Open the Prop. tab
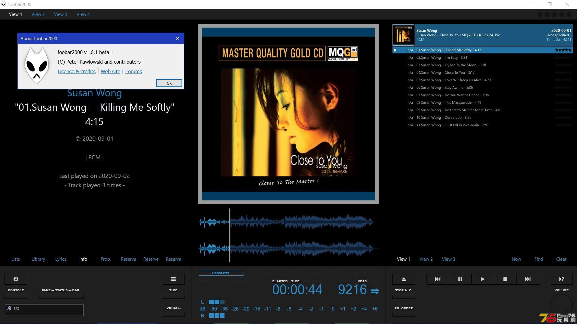 click(106, 259)
